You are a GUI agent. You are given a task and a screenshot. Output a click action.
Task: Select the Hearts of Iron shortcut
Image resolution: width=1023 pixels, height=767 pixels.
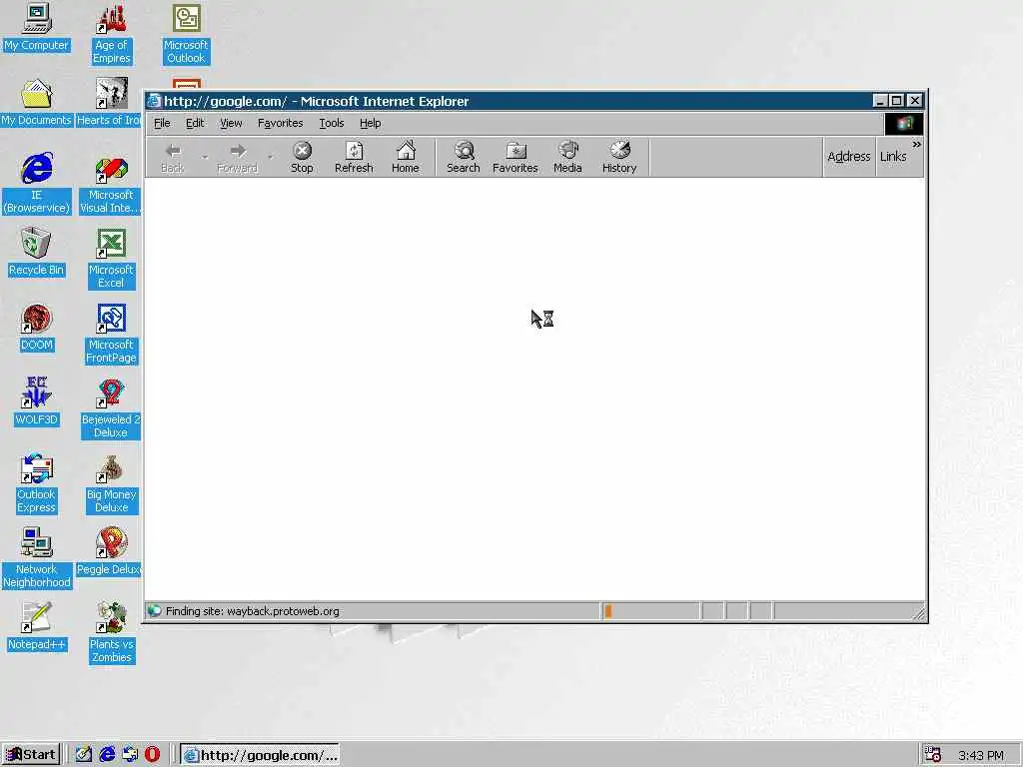[110, 103]
